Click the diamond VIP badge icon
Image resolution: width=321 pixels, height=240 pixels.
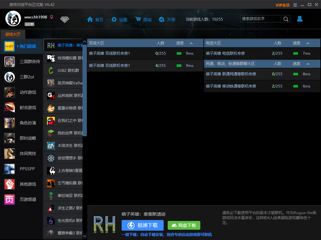[65, 20]
